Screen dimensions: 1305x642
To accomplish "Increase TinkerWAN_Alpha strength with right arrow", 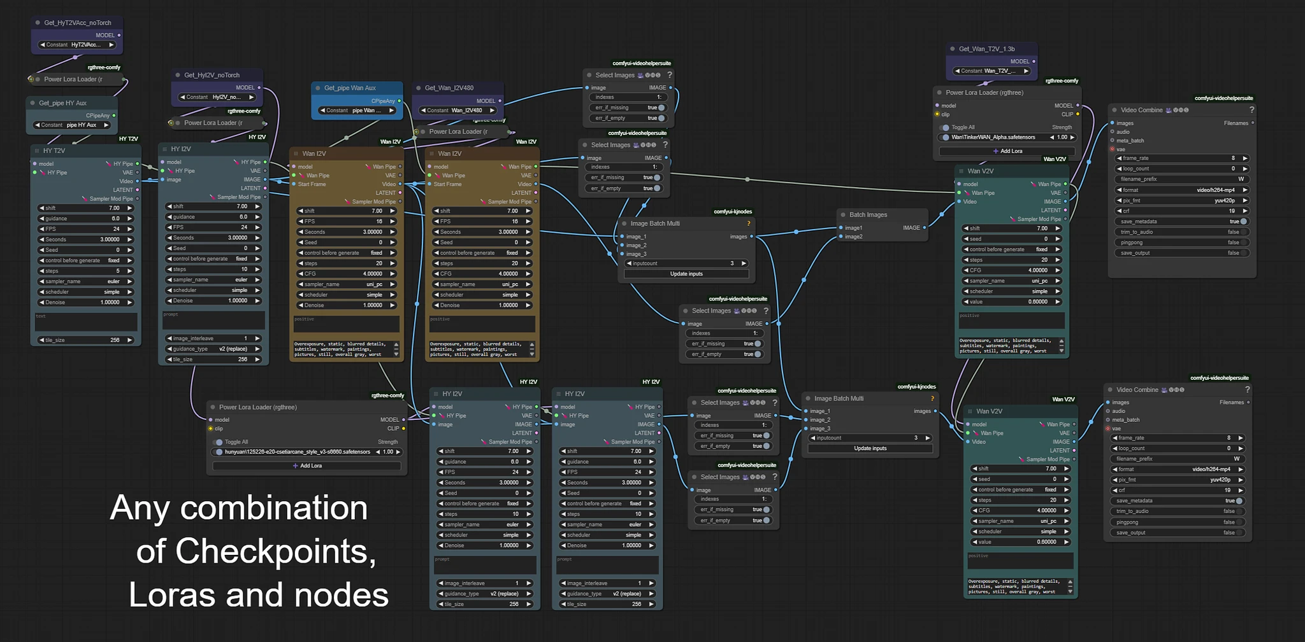I will point(1072,137).
